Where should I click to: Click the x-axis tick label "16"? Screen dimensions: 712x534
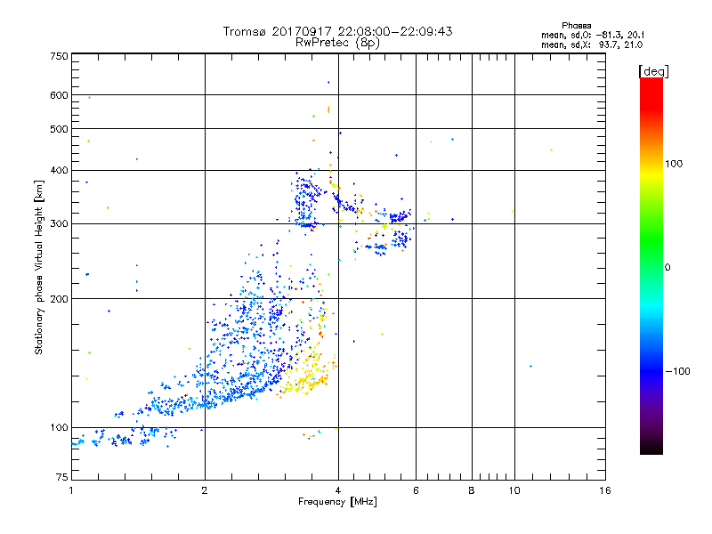point(605,490)
